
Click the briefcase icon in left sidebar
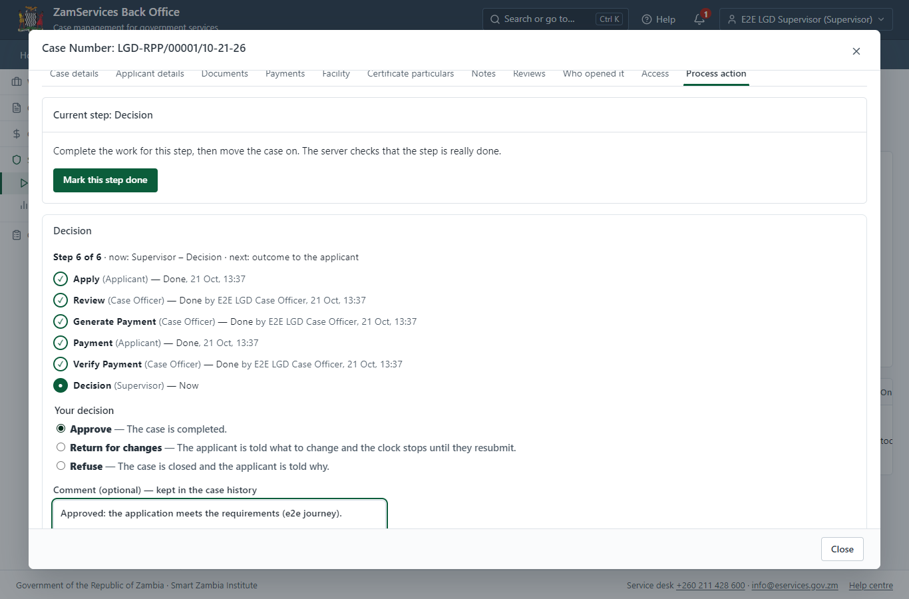[17, 82]
